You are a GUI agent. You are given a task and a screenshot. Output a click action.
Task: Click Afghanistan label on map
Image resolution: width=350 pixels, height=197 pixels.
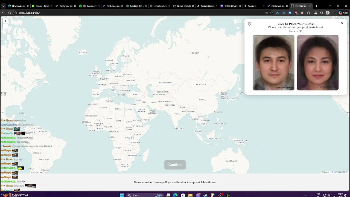point(165,101)
